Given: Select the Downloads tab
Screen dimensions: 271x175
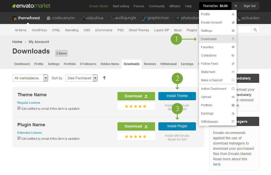Looking at the screenshot, I should click(x=131, y=64).
